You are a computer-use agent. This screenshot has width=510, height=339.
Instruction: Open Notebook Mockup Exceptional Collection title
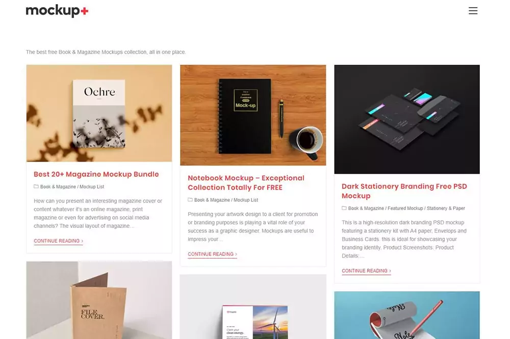coord(246,182)
